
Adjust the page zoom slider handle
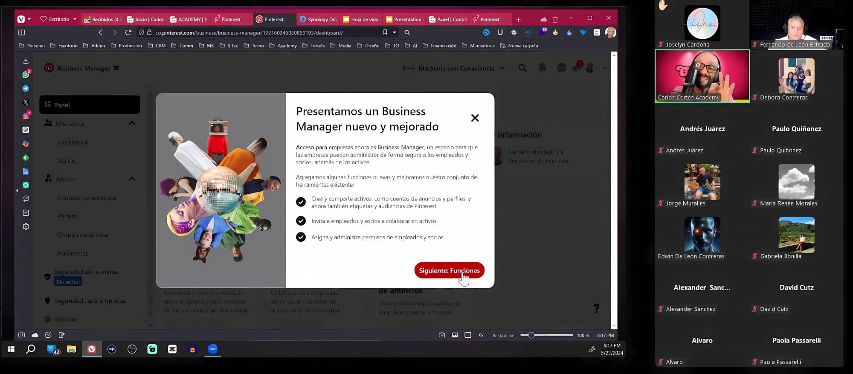(x=531, y=335)
